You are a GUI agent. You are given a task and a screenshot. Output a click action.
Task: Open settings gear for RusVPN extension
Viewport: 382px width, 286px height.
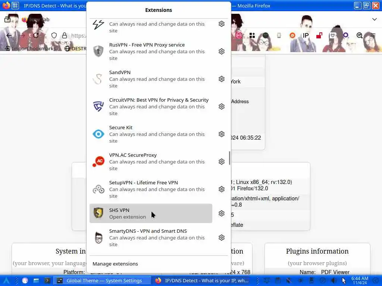[221, 51]
